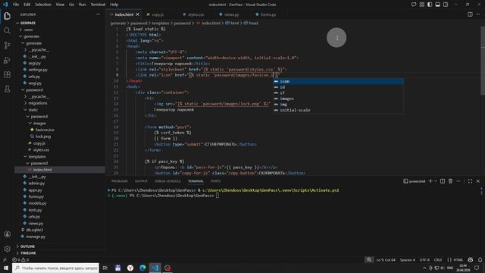Open Yandex Browser from taskbar
485x273 pixels.
point(130,268)
